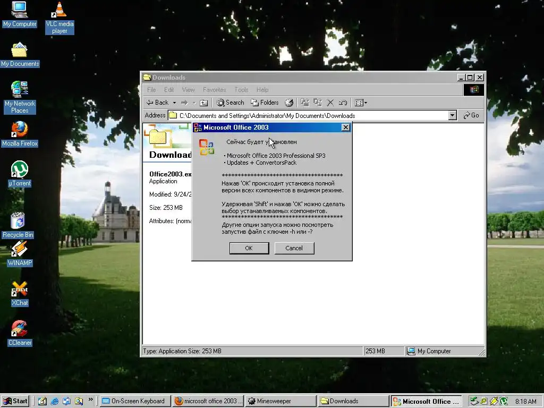Click the Copy To toolbar icon
This screenshot has height=408, width=544.
pyautogui.click(x=318, y=103)
